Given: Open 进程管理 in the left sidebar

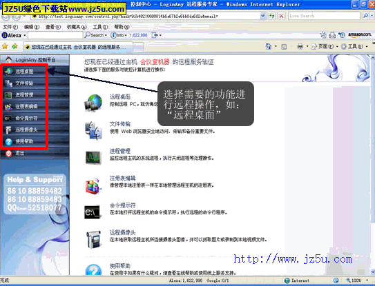Looking at the screenshot, I should tap(24, 94).
